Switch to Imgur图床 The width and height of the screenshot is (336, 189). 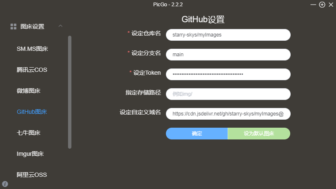(30, 154)
